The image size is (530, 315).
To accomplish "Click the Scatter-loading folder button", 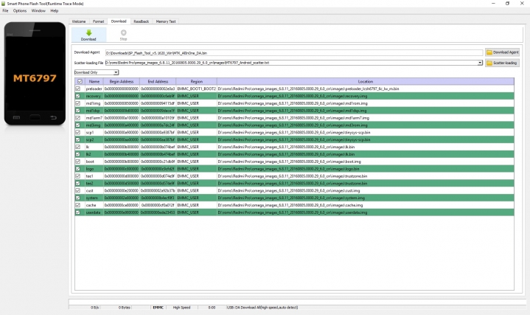I will click(x=503, y=63).
